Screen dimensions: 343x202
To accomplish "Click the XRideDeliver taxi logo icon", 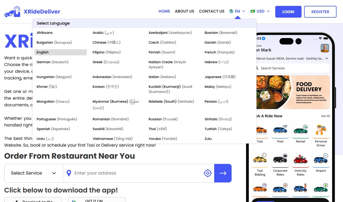I will pyautogui.click(x=12, y=12).
